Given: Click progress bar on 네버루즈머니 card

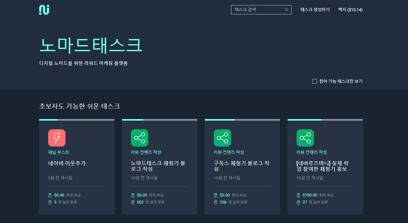Looking at the screenshot, I should click(325, 120).
